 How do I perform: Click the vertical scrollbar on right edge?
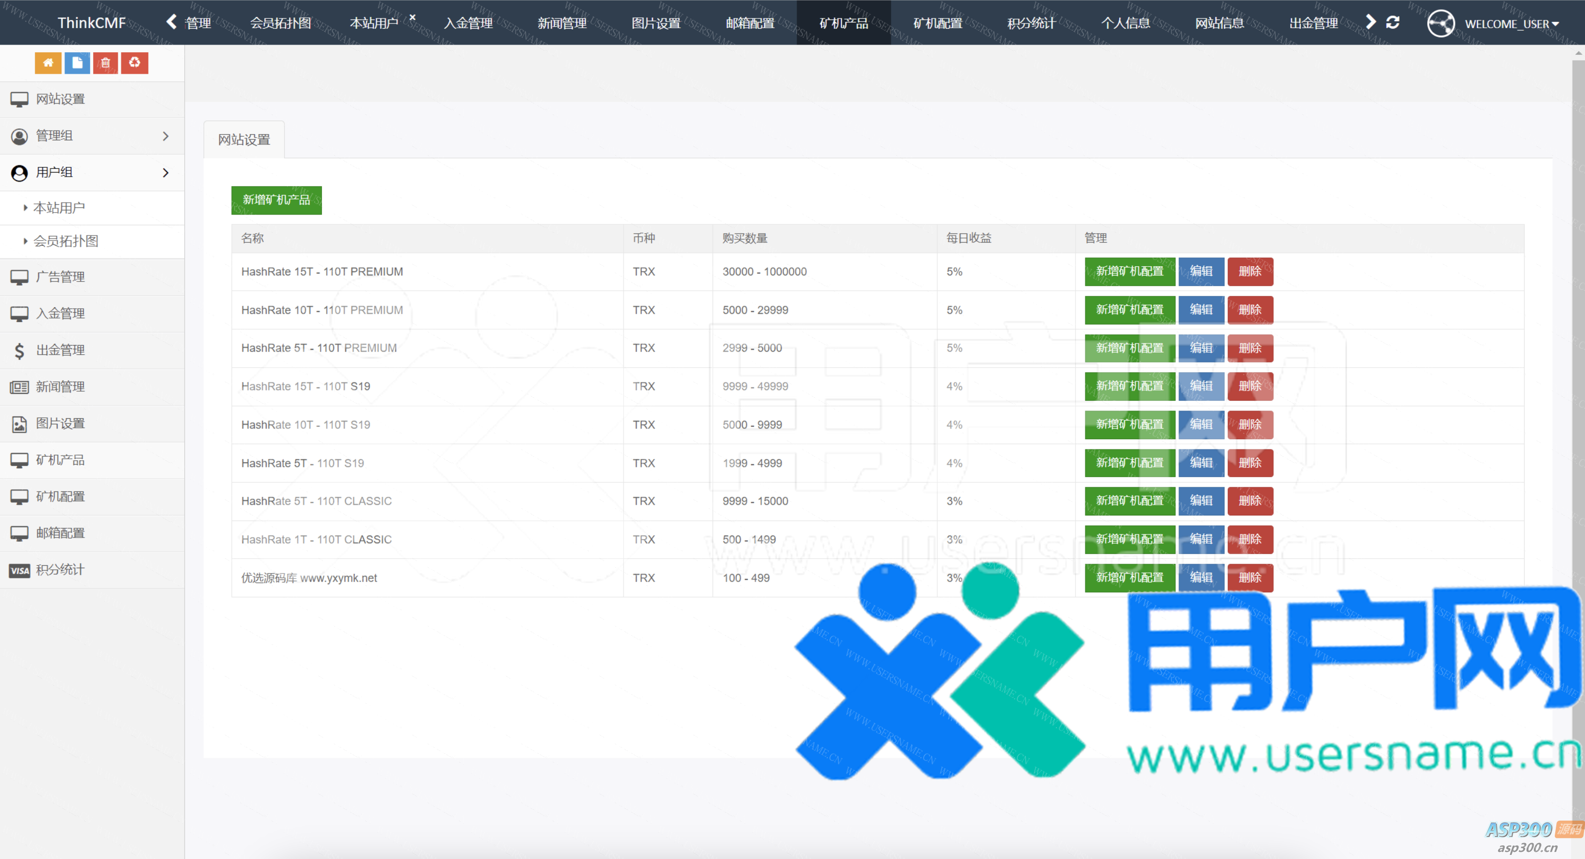coord(1578,369)
